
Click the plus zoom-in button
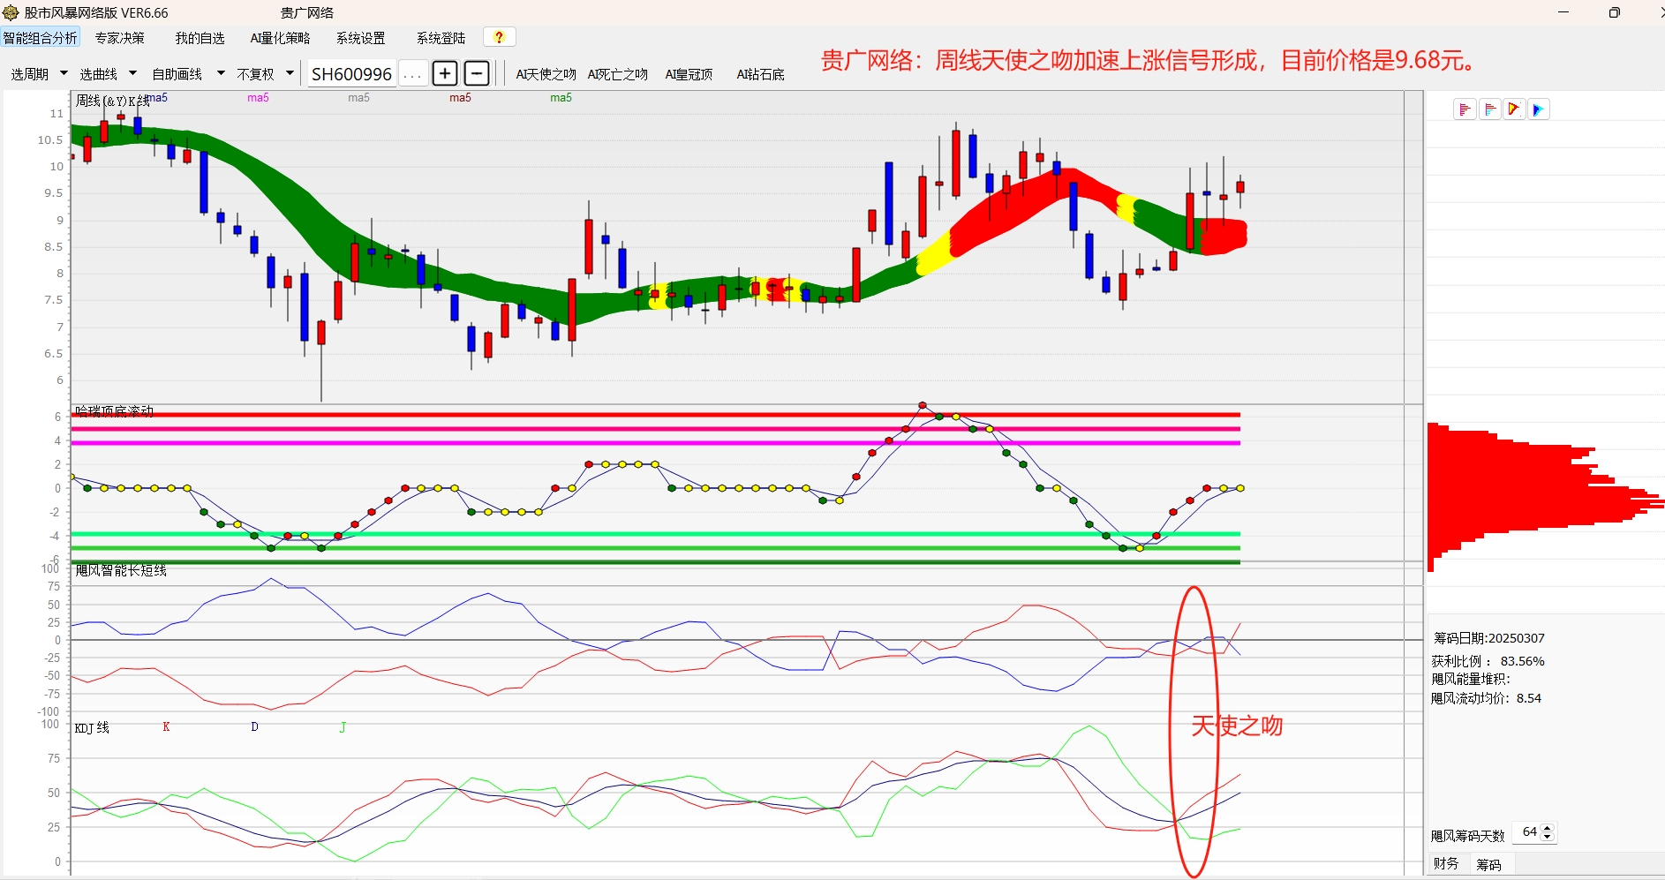445,73
